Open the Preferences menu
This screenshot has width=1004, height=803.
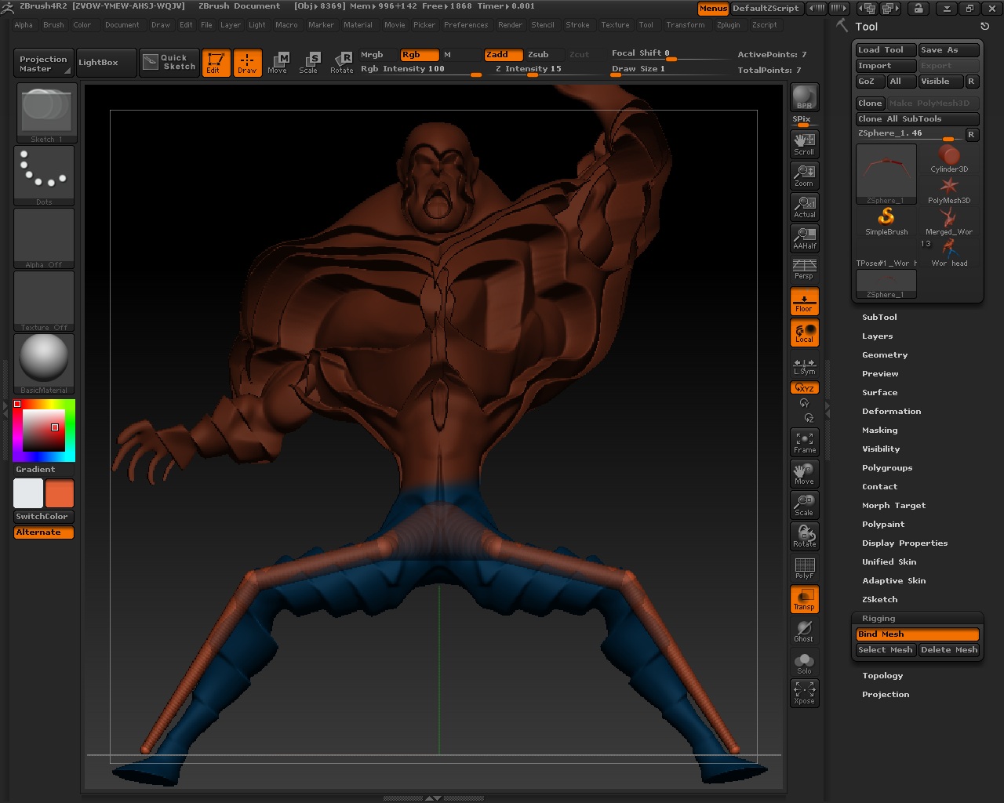click(x=466, y=24)
